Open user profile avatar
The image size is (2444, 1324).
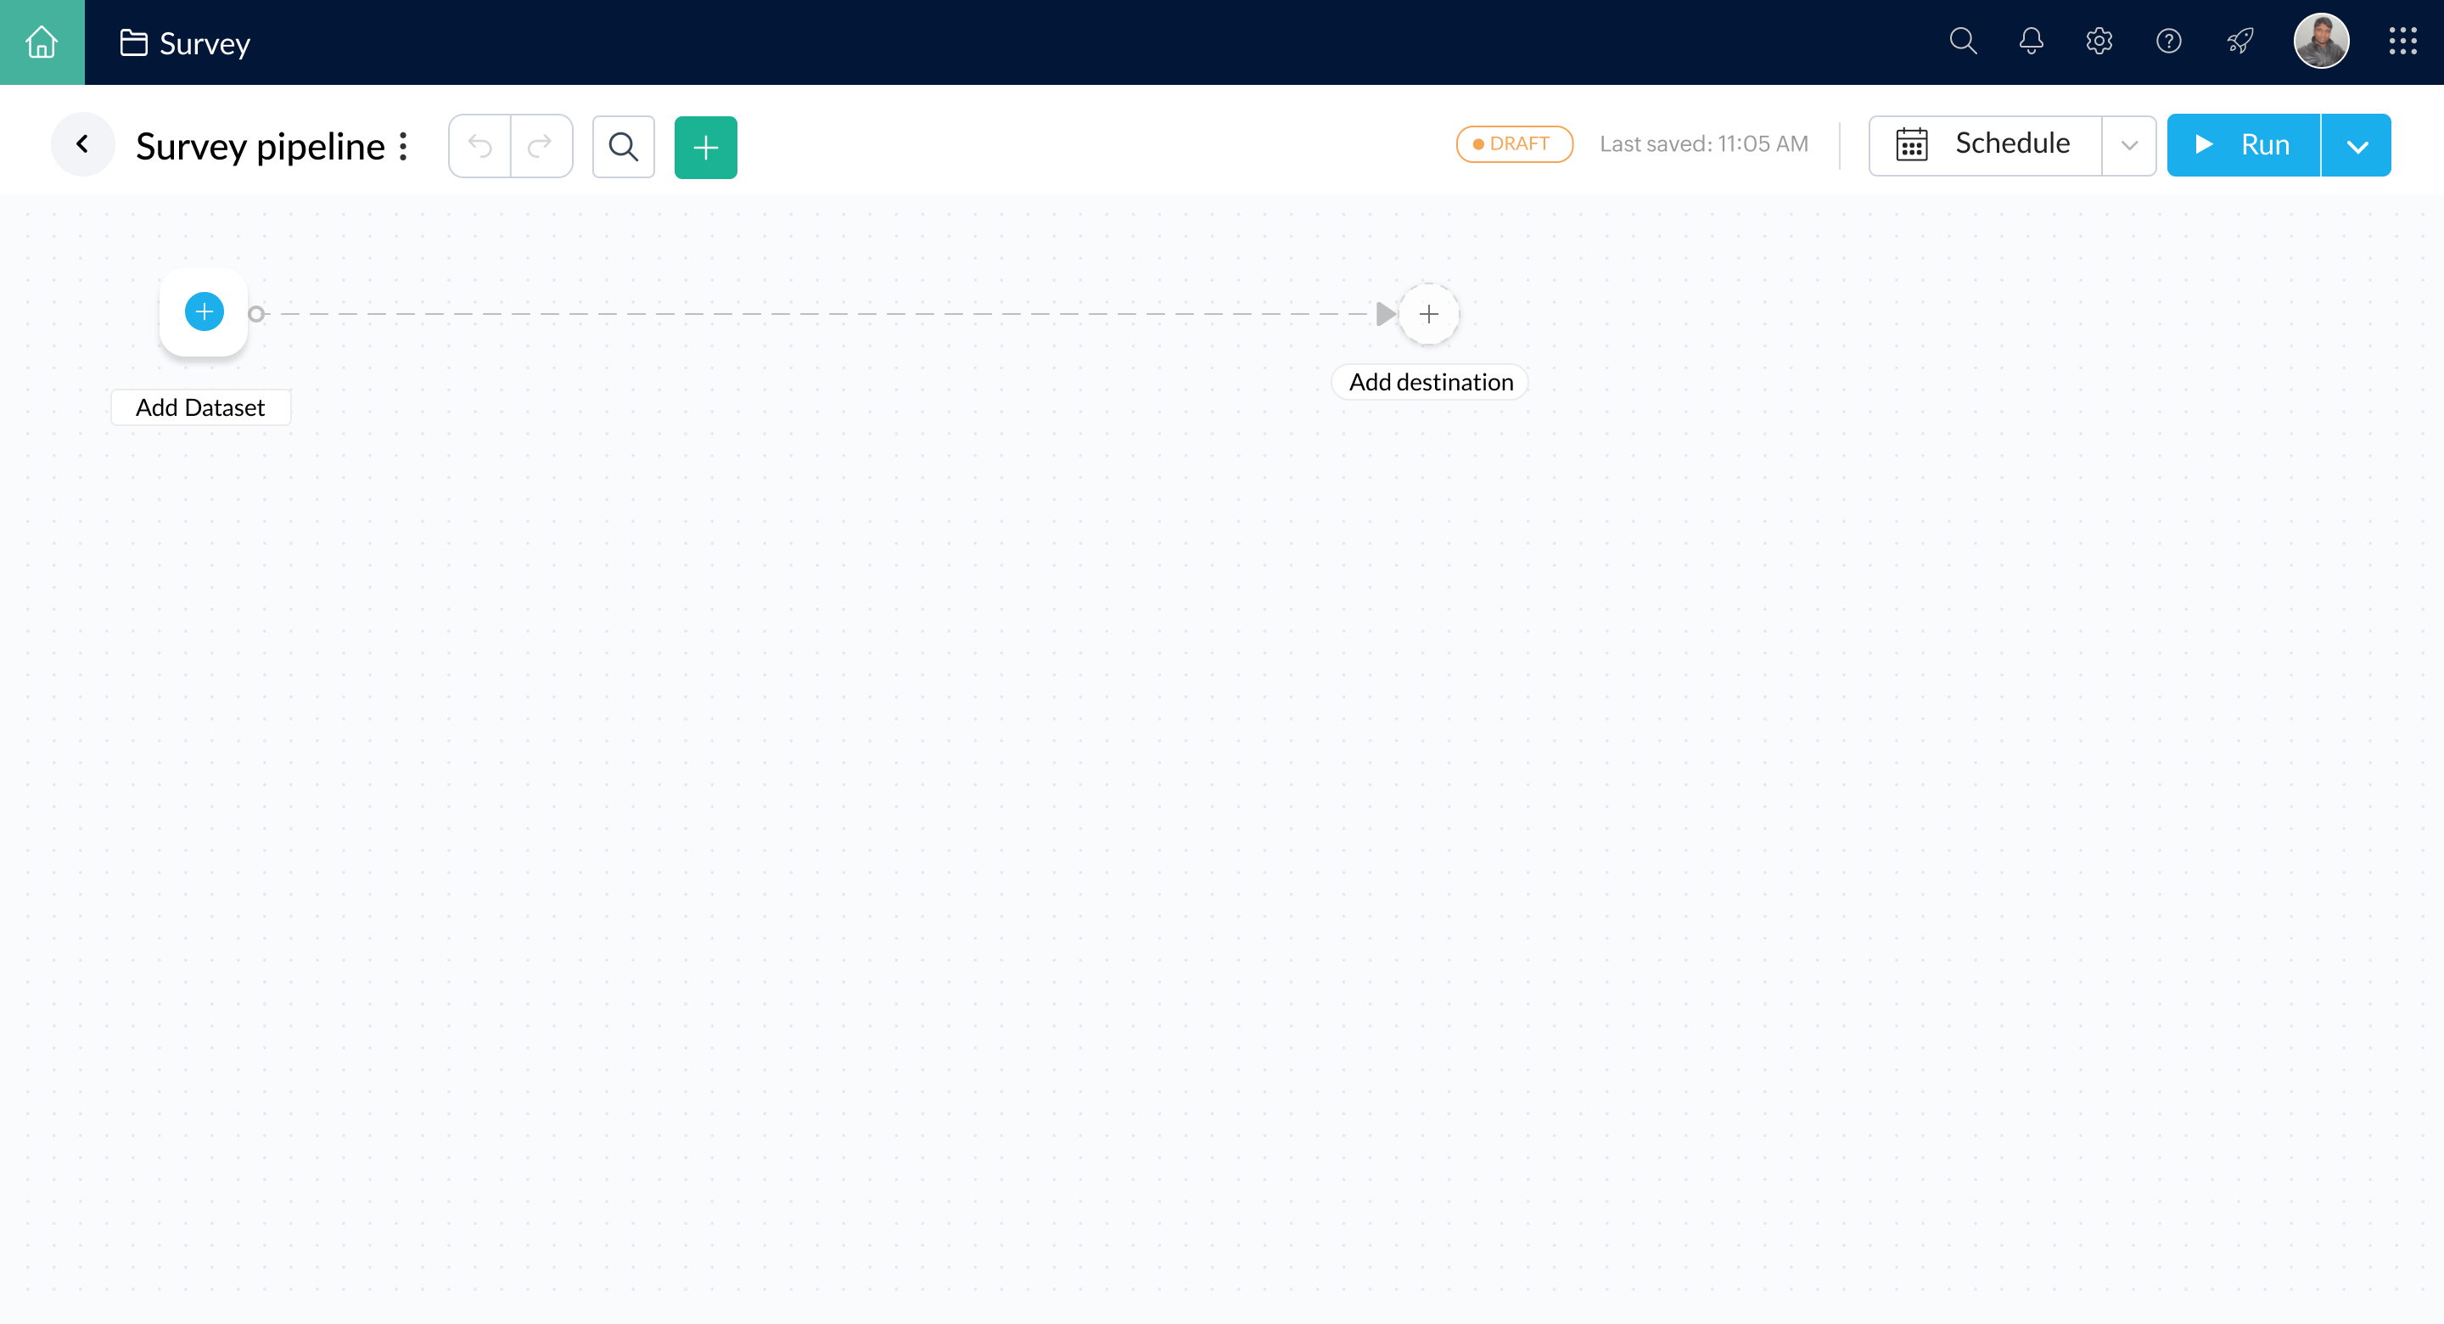pyautogui.click(x=2321, y=41)
